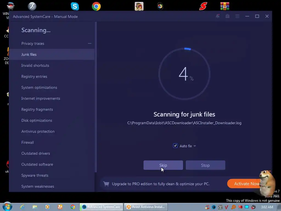Expand the Auto fix dropdown arrow
This screenshot has width=281, height=211.
(x=195, y=146)
